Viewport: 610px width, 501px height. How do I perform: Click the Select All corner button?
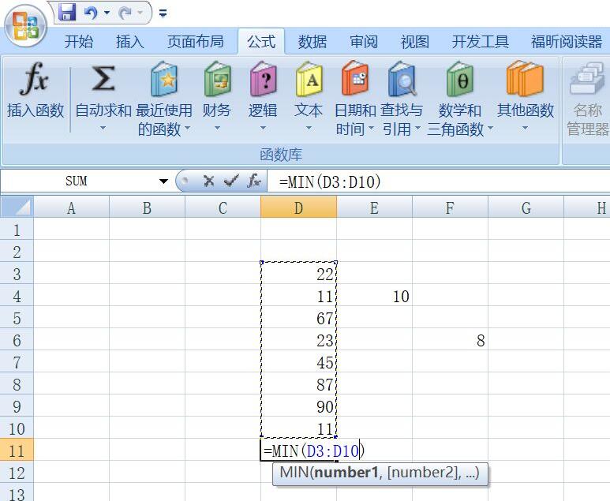pyautogui.click(x=17, y=207)
